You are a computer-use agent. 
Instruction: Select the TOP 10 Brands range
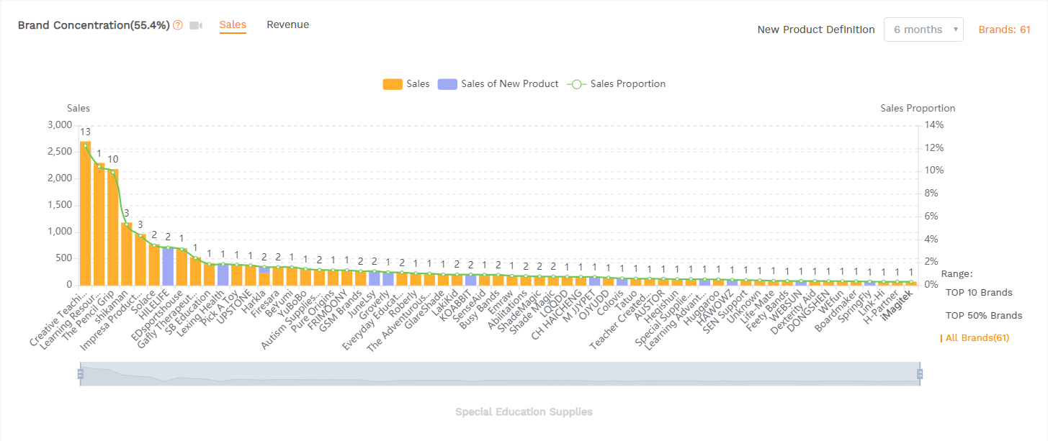[x=979, y=293]
